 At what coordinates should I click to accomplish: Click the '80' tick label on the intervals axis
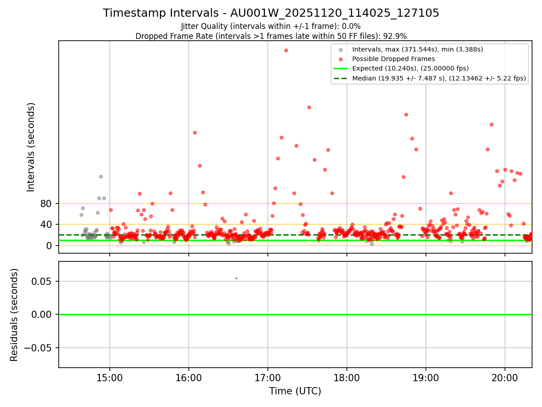(46, 204)
